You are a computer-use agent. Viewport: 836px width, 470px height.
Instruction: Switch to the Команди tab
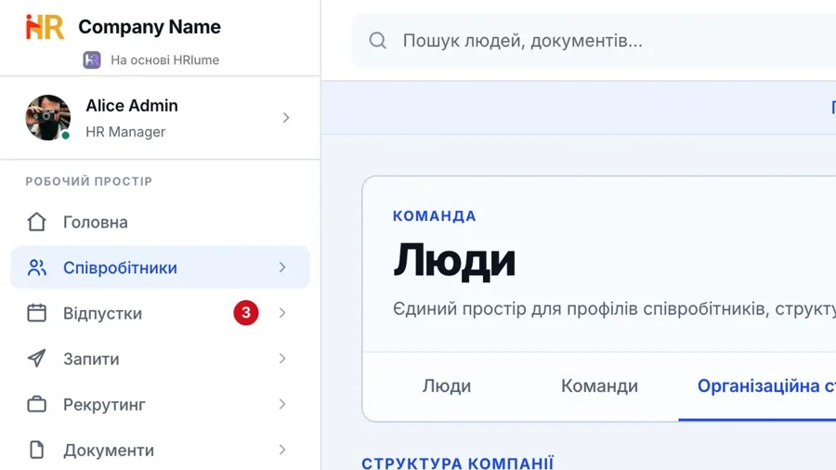[x=599, y=385]
